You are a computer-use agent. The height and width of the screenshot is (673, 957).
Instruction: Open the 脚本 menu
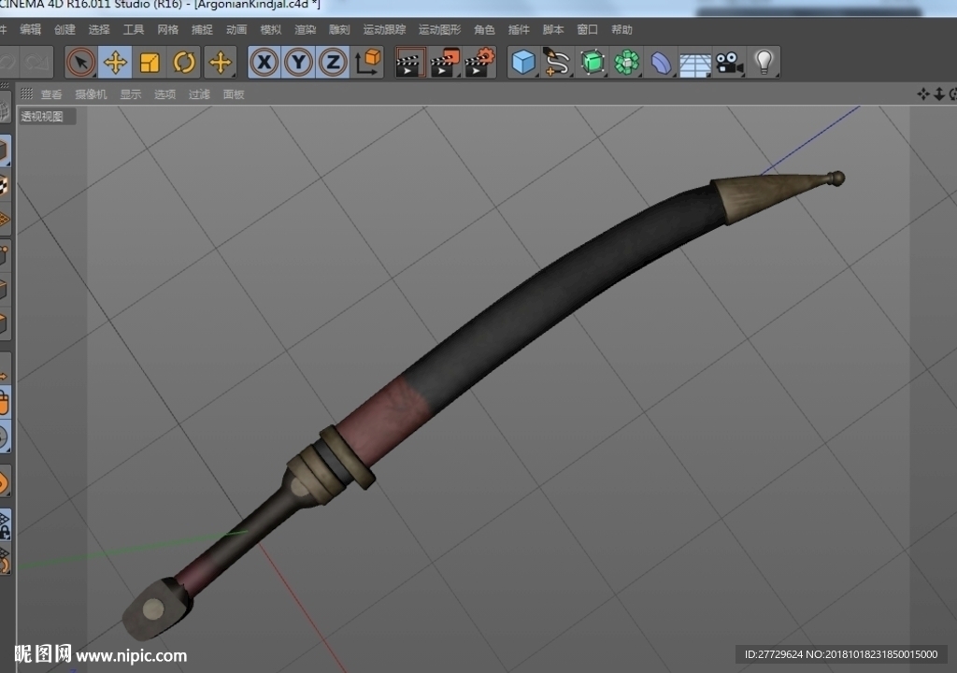pos(553,29)
